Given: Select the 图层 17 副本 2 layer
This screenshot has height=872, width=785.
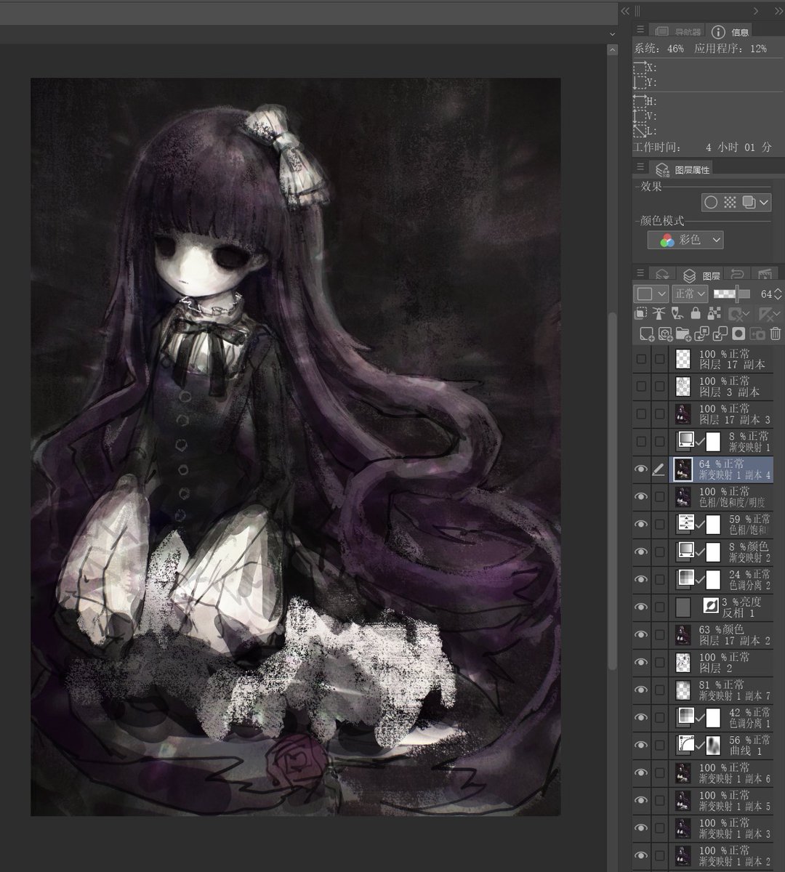Looking at the screenshot, I should (721, 634).
